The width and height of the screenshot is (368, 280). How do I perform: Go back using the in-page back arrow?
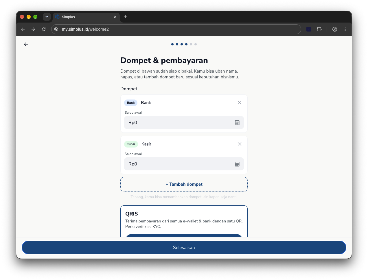pyautogui.click(x=26, y=44)
